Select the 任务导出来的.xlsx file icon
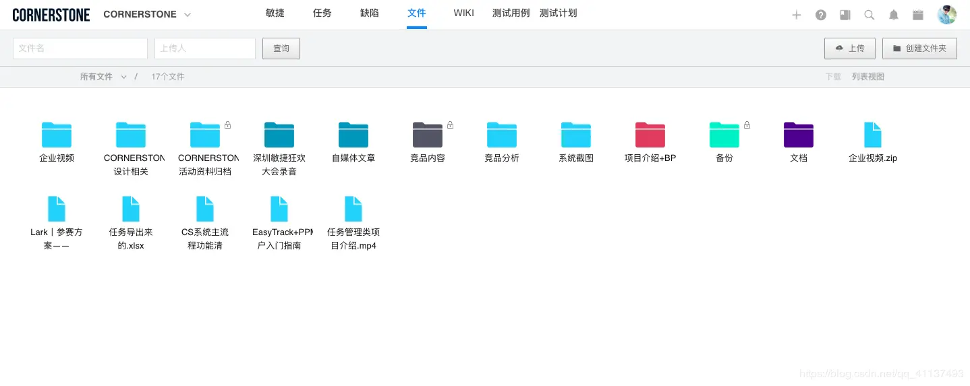Viewport: 970px width, 386px height. tap(131, 209)
